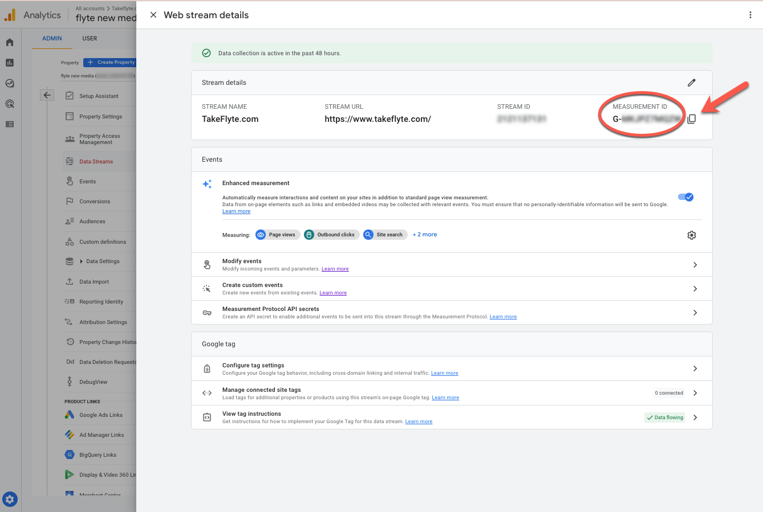Viewport: 763px width, 512px height.
Task: Open Enhanced measurement settings via gear icon
Action: [691, 235]
